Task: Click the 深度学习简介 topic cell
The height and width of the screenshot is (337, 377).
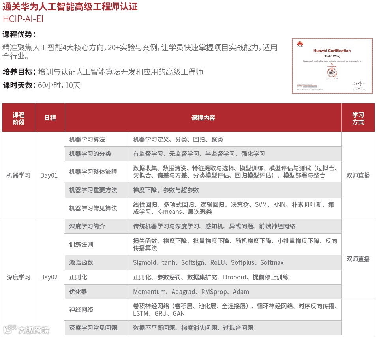Action: tap(97, 226)
